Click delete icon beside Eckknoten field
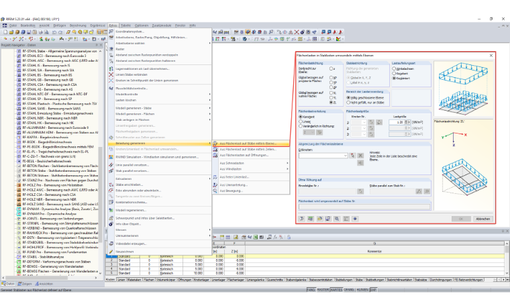 [360, 156]
